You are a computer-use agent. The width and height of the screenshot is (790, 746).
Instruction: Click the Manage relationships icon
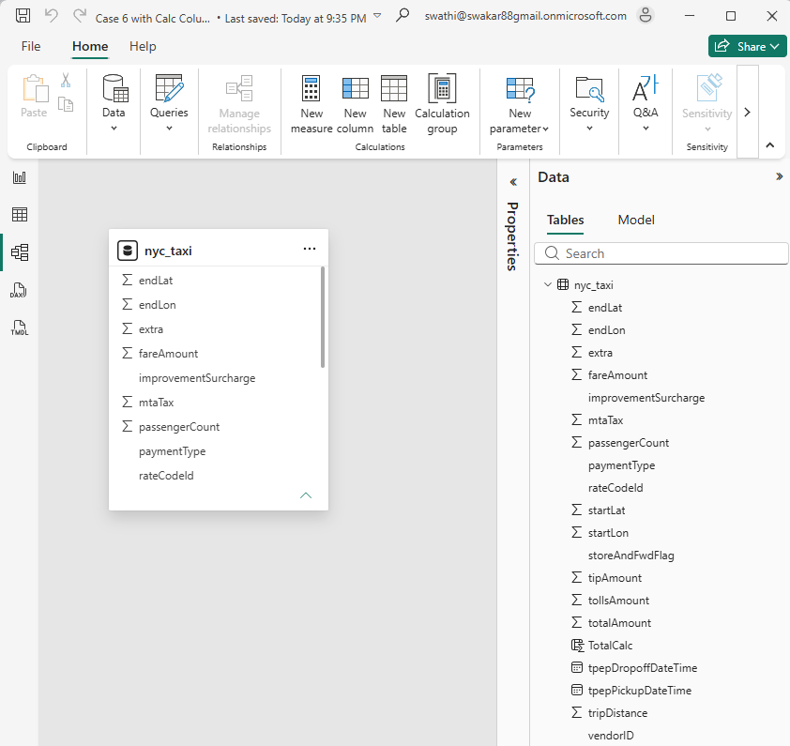(x=239, y=89)
